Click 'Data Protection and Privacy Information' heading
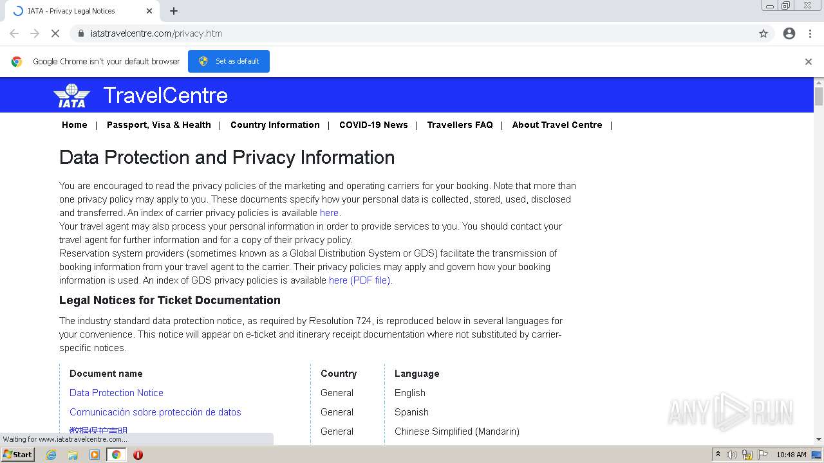Image resolution: width=824 pixels, height=463 pixels. pos(227,158)
